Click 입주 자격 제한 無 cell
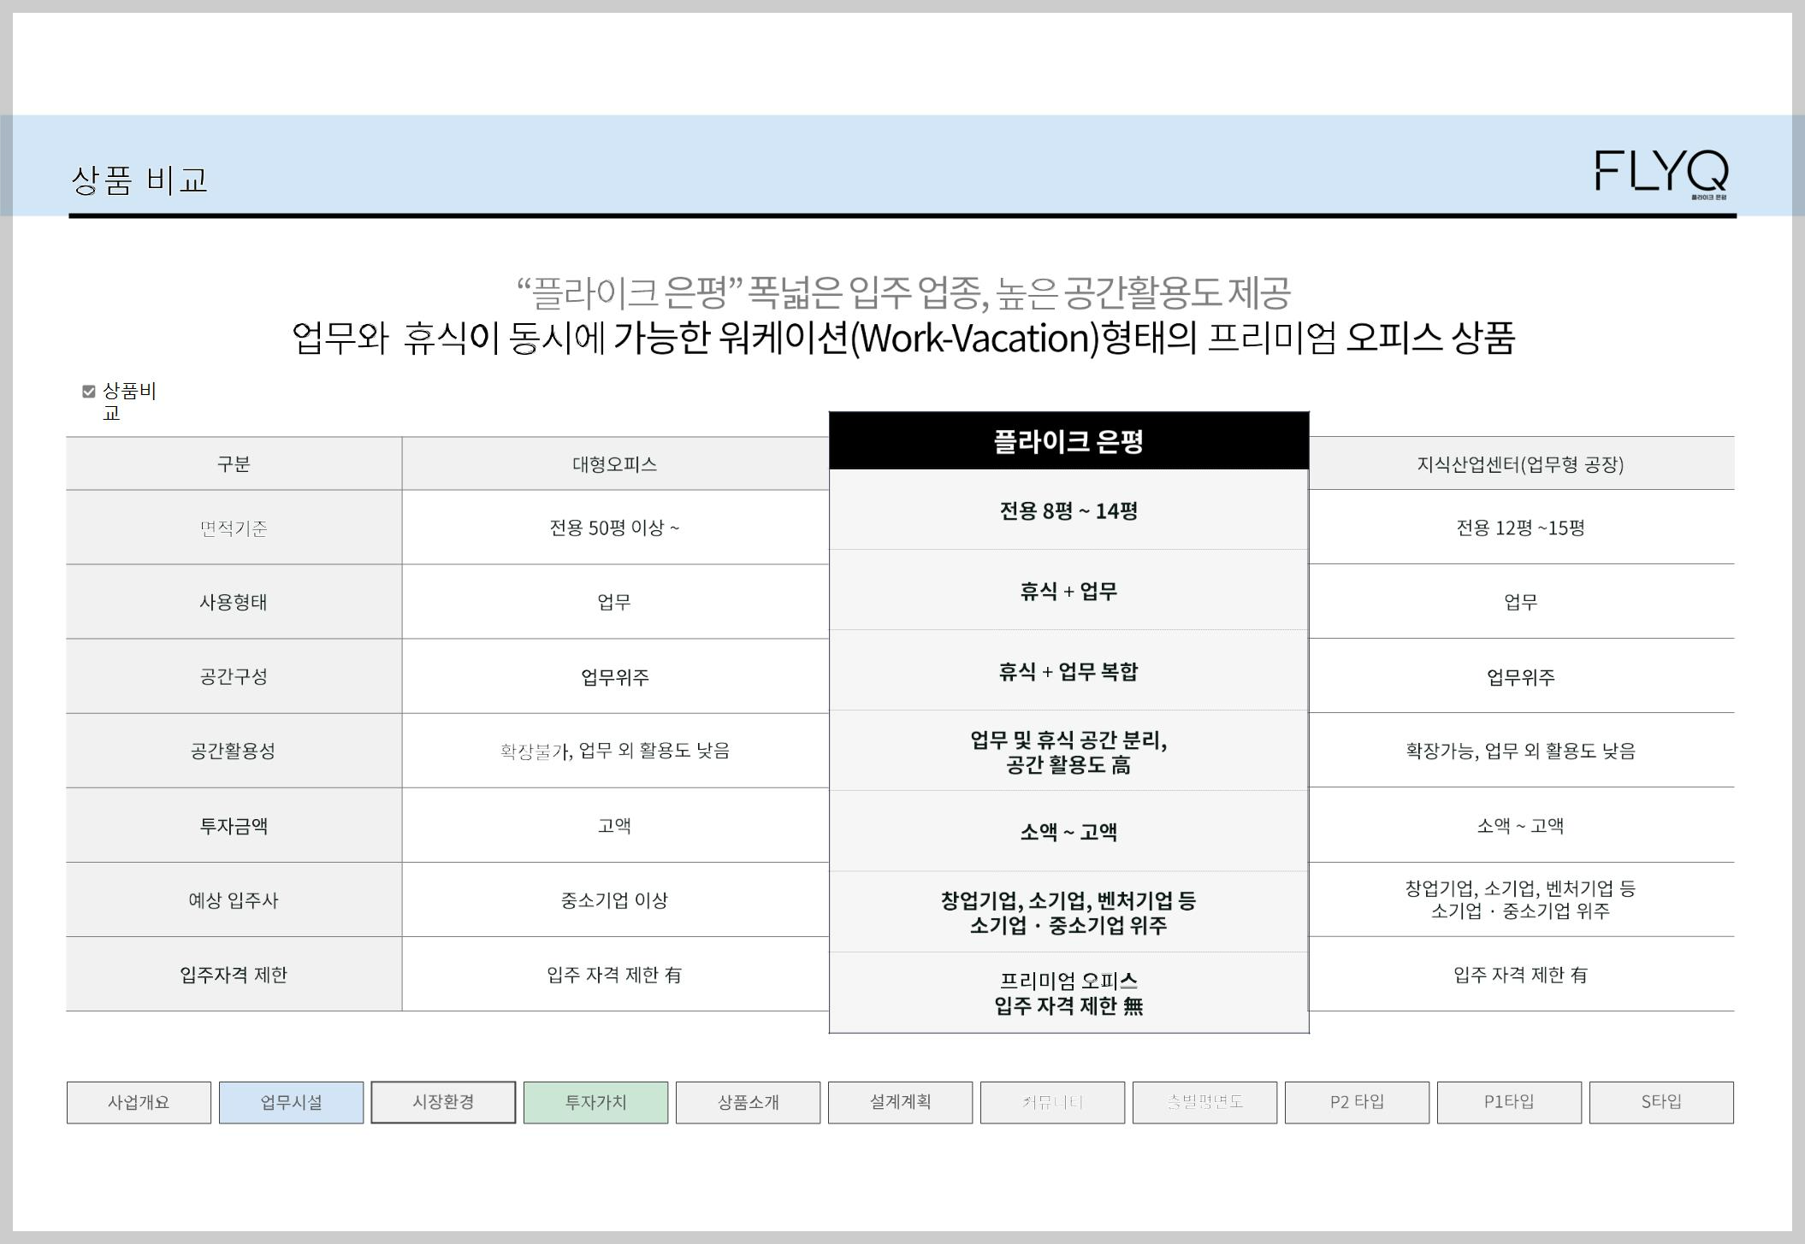This screenshot has height=1244, width=1805. (1068, 993)
